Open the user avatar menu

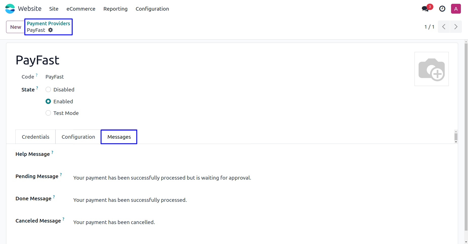point(456,9)
